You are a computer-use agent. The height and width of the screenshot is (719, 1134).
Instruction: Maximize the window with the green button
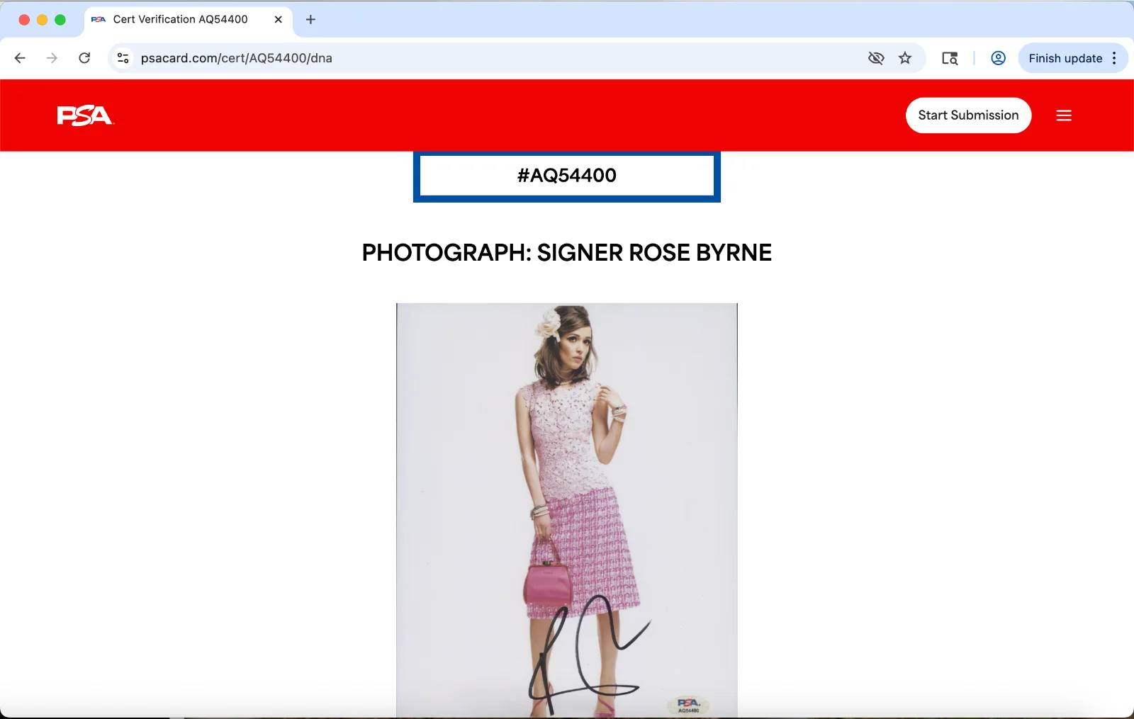pyautogui.click(x=60, y=20)
